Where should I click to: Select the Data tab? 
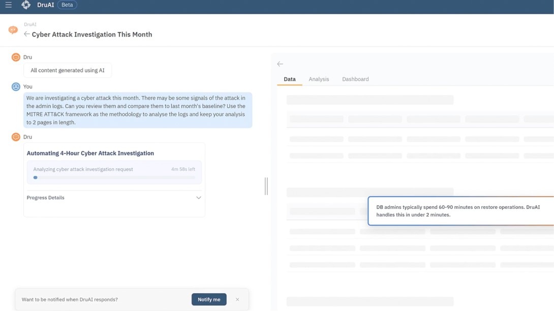pos(289,79)
